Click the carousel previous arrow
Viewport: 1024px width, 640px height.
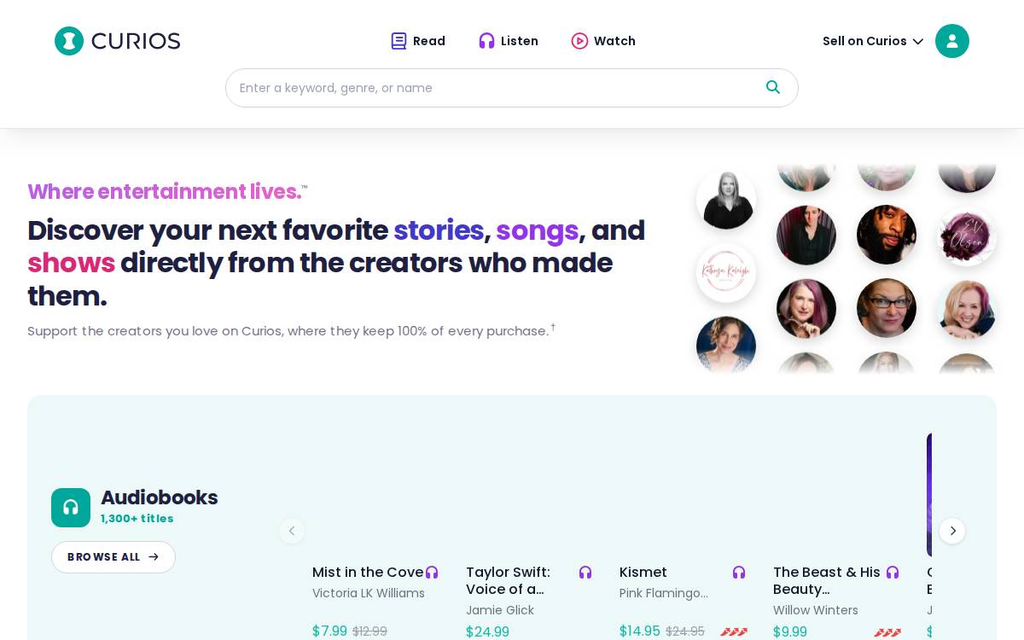click(292, 531)
